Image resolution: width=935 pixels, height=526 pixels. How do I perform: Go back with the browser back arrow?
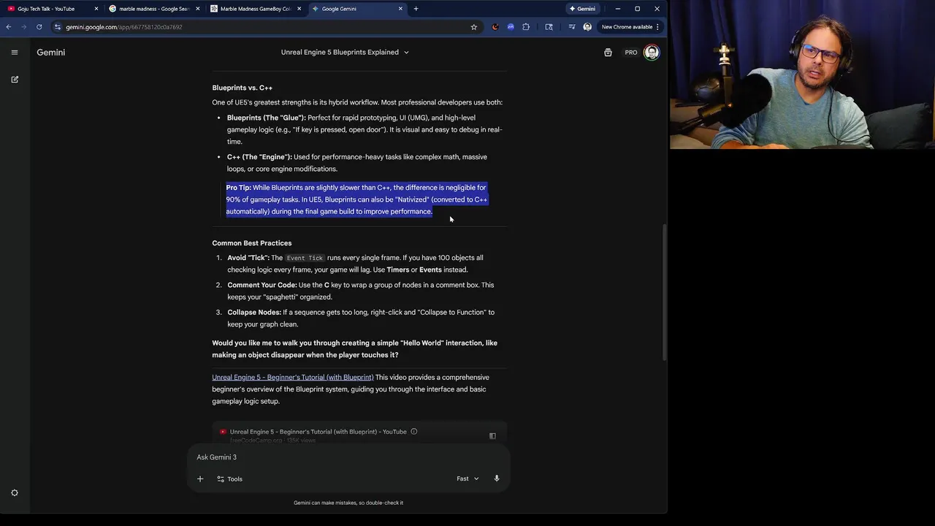[x=9, y=27]
